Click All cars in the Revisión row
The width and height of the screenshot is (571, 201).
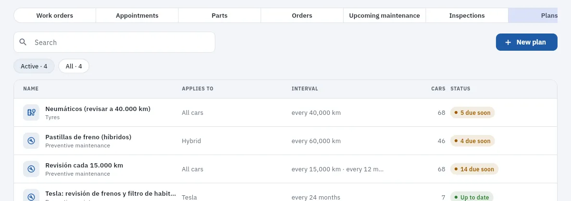[x=193, y=169]
